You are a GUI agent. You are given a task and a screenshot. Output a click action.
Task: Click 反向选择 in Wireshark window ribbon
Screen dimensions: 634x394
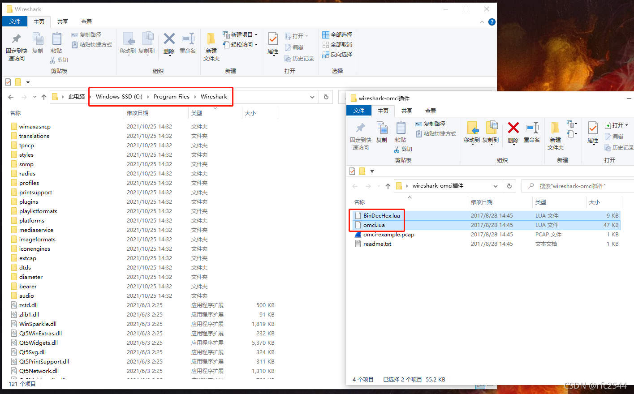pyautogui.click(x=337, y=54)
